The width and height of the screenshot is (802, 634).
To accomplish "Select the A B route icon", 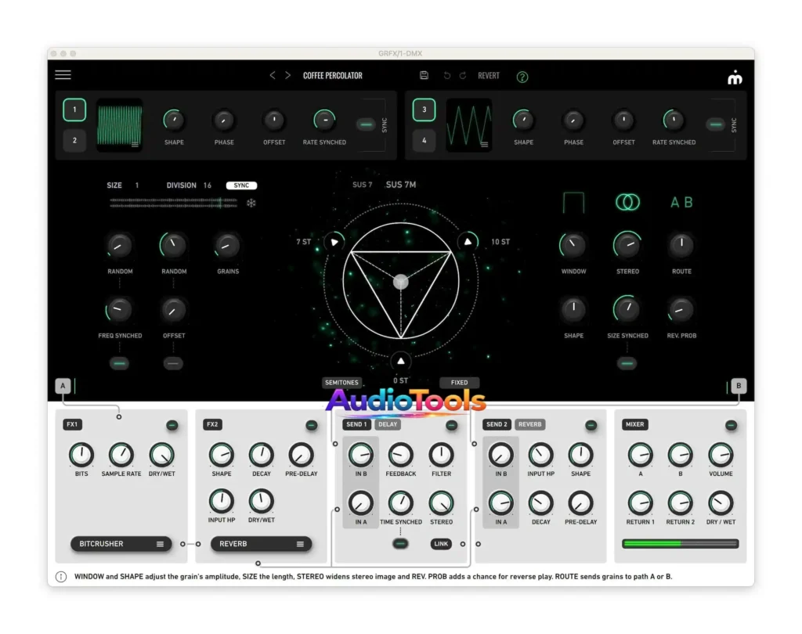I will (x=680, y=202).
